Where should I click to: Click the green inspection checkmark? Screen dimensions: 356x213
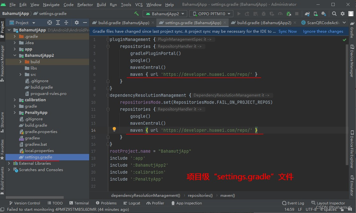[345, 40]
